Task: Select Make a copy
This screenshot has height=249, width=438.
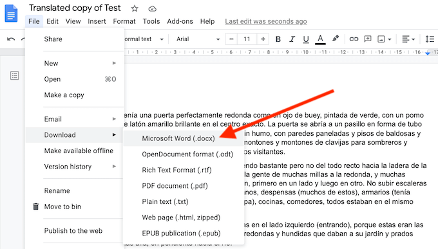Action: click(75, 95)
